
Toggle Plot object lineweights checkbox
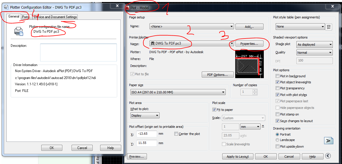click(x=277, y=82)
